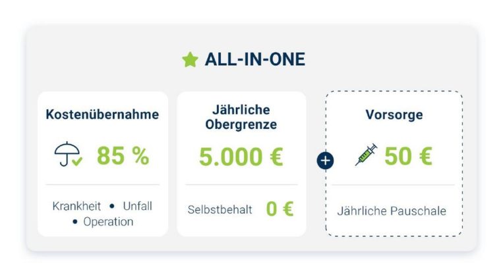
Task: Click the Unfall label
Action: (137, 206)
